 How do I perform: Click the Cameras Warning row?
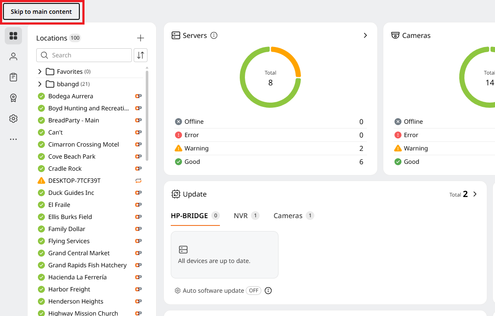(x=444, y=148)
